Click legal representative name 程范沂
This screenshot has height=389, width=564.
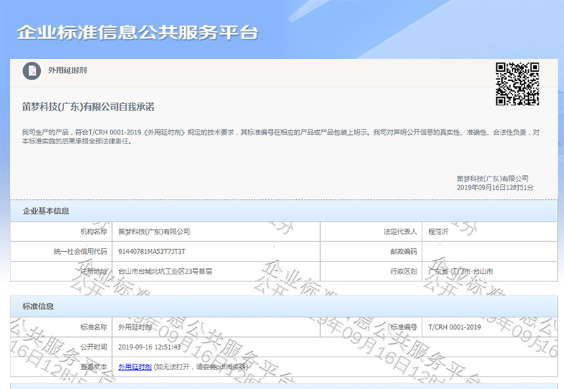439,231
